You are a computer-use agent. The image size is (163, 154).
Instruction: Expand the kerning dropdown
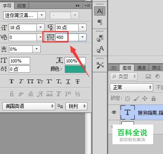(x=40, y=37)
